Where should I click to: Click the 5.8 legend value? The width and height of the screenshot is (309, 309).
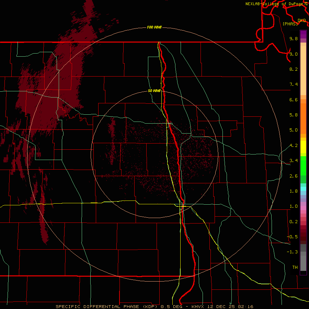coord(294,115)
